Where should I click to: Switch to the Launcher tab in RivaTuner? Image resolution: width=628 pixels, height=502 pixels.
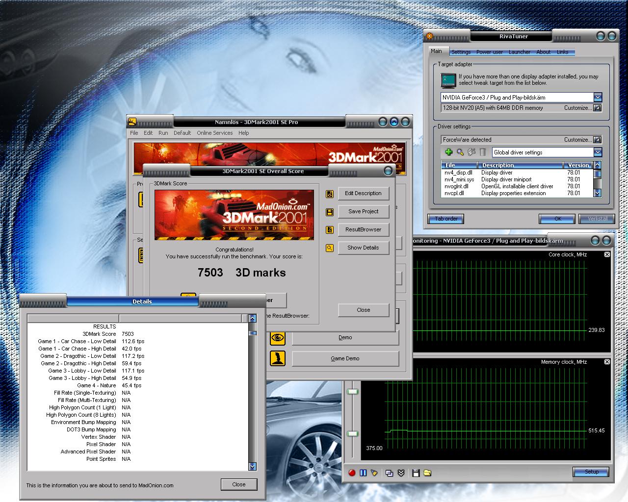520,52
